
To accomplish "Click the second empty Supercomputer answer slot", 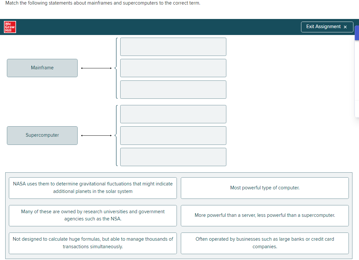I will (x=173, y=135).
